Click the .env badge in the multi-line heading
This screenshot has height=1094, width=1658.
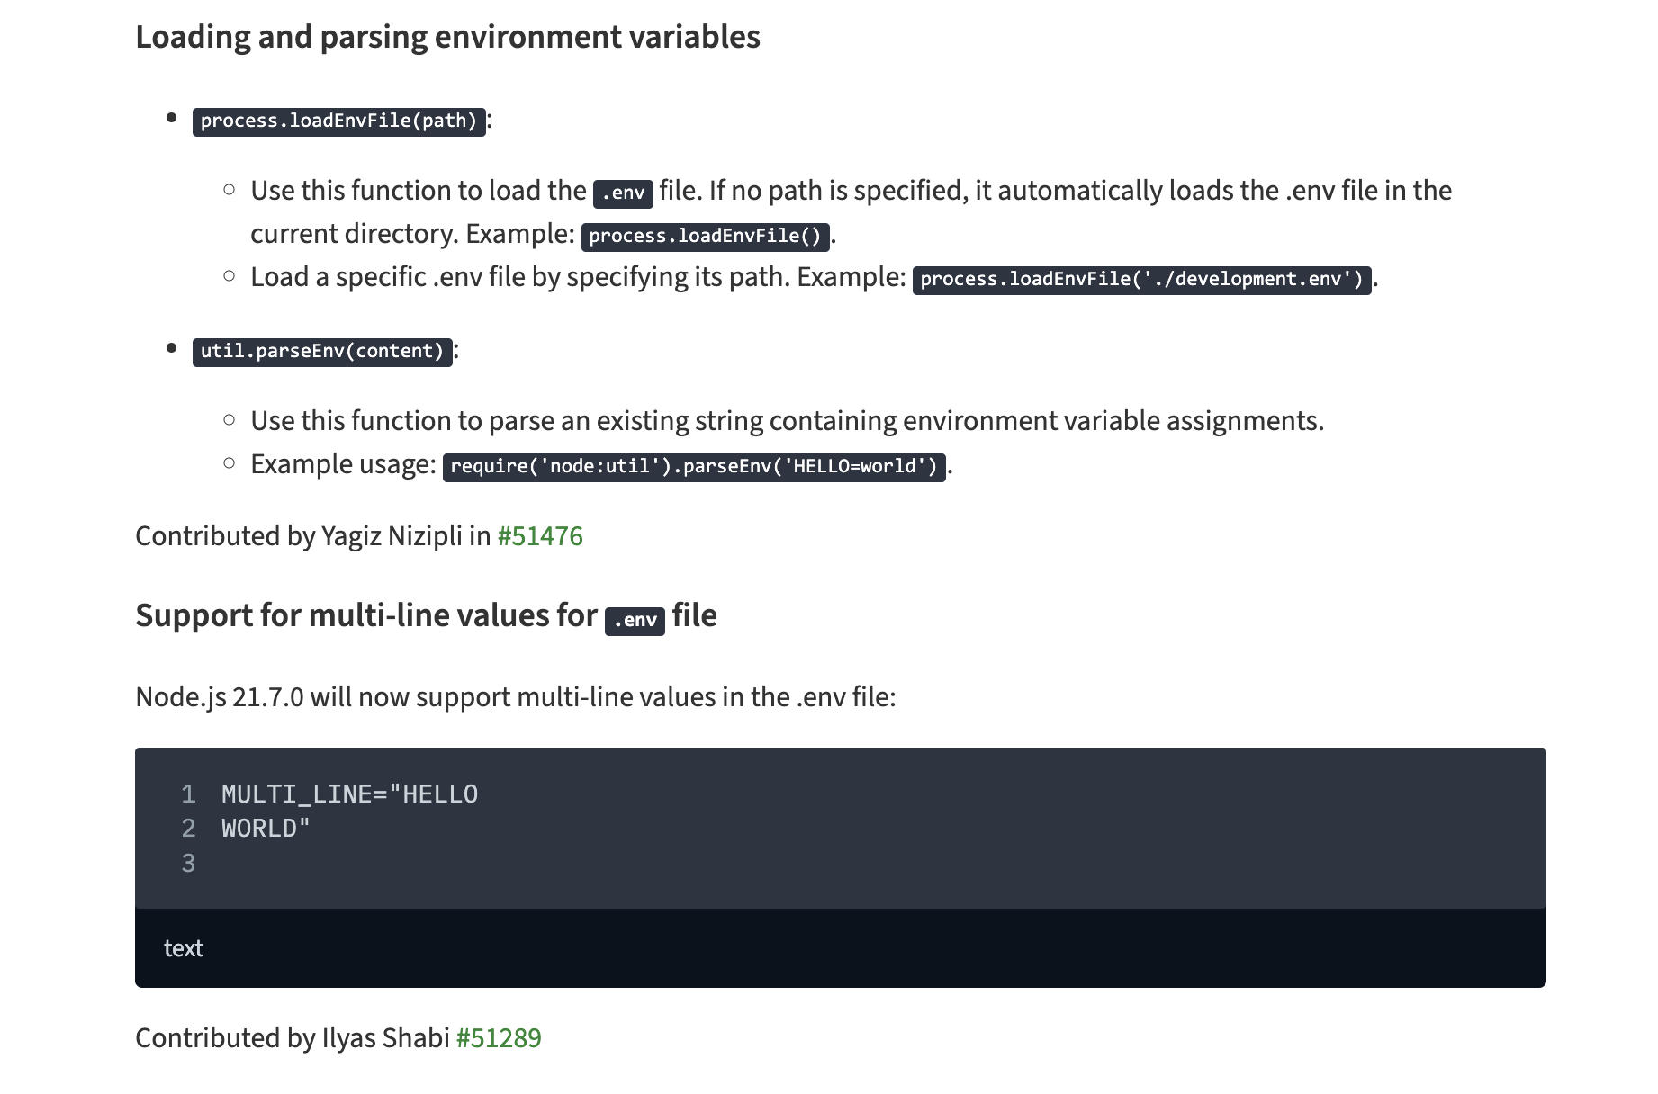pyautogui.click(x=635, y=621)
